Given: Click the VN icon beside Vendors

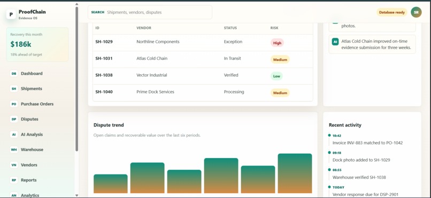Looking at the screenshot, I should point(14,165).
